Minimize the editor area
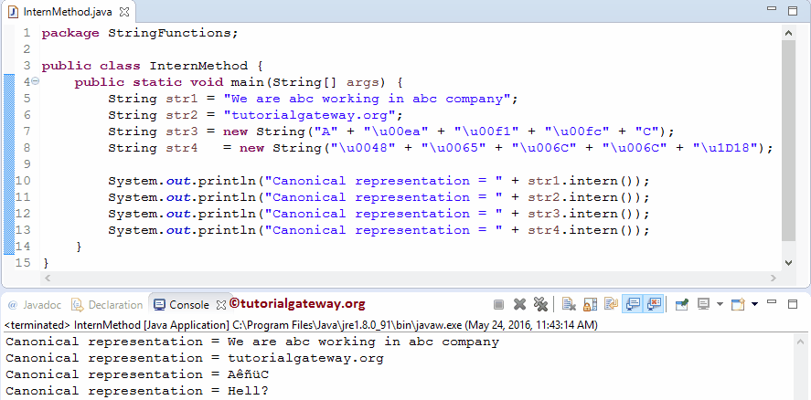Screen dimensions: 811x400 [772, 9]
